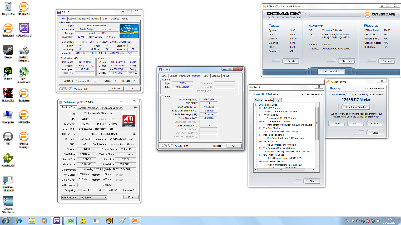The image size is (401, 225).
Task: Open the Processor #1 selection dropdown in CPU-Z
Action: tap(86, 81)
